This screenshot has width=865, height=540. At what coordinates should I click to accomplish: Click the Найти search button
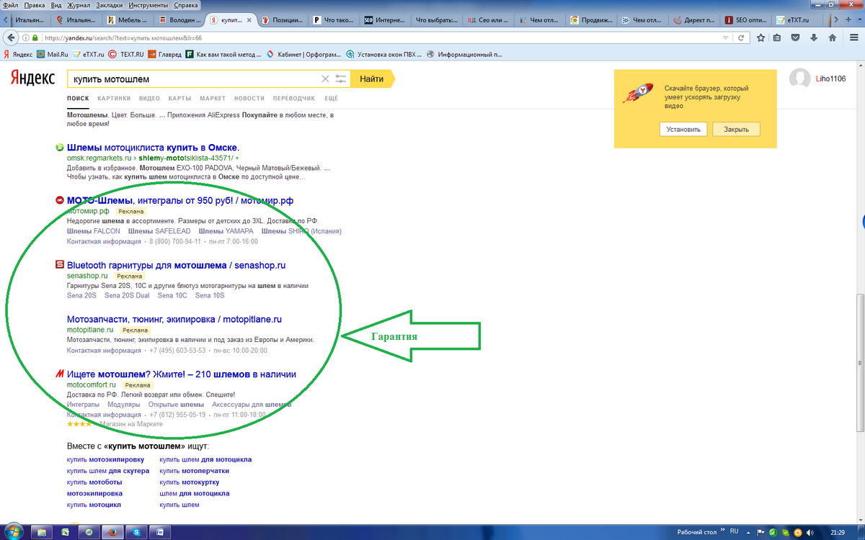point(373,78)
